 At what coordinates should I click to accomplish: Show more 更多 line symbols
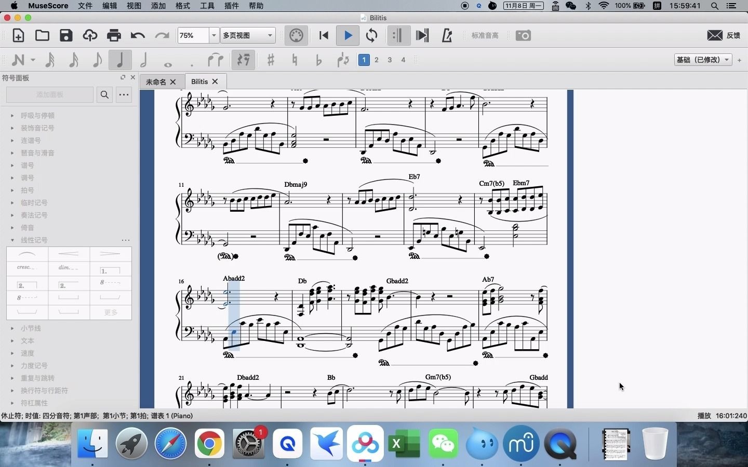click(x=111, y=312)
